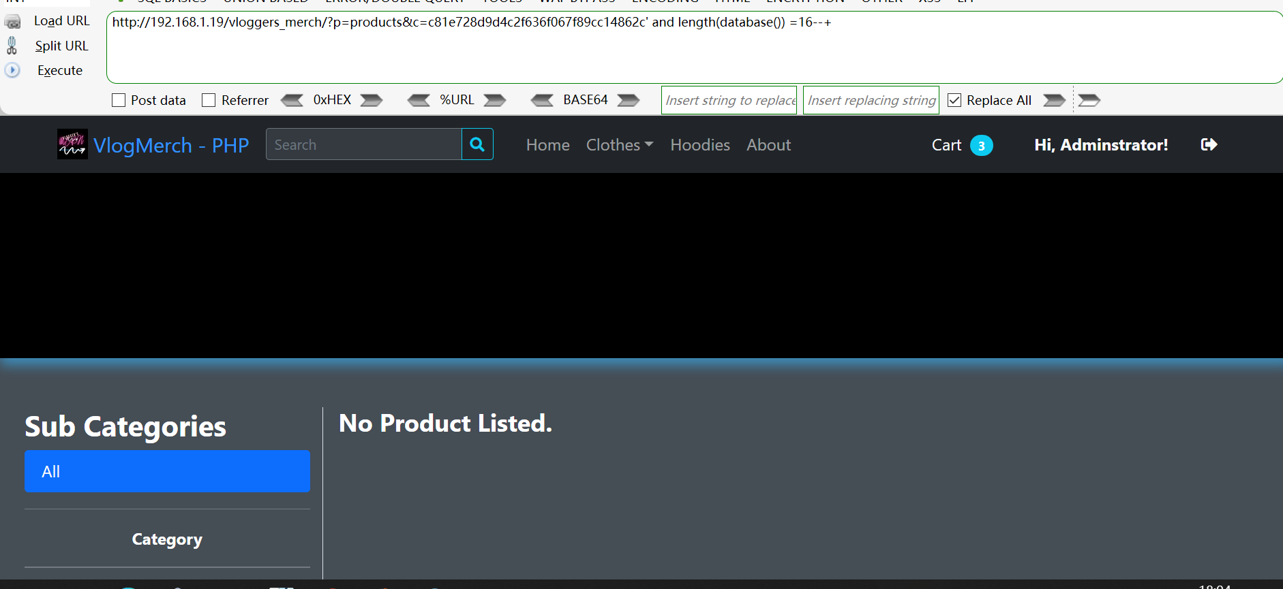This screenshot has height=589, width=1283.
Task: Click the Sub Categories heading
Action: coord(125,427)
